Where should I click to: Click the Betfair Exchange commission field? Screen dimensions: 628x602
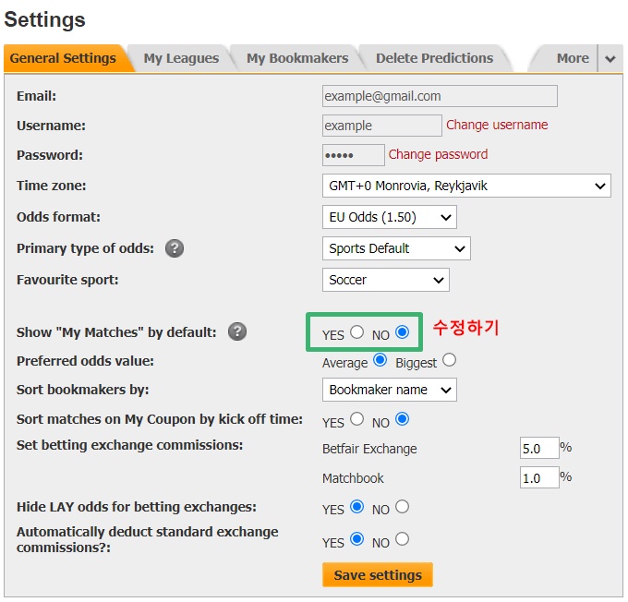[x=539, y=448]
